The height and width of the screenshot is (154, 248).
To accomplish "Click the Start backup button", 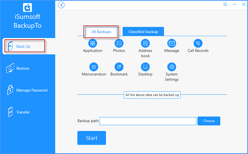I will (x=91, y=138).
